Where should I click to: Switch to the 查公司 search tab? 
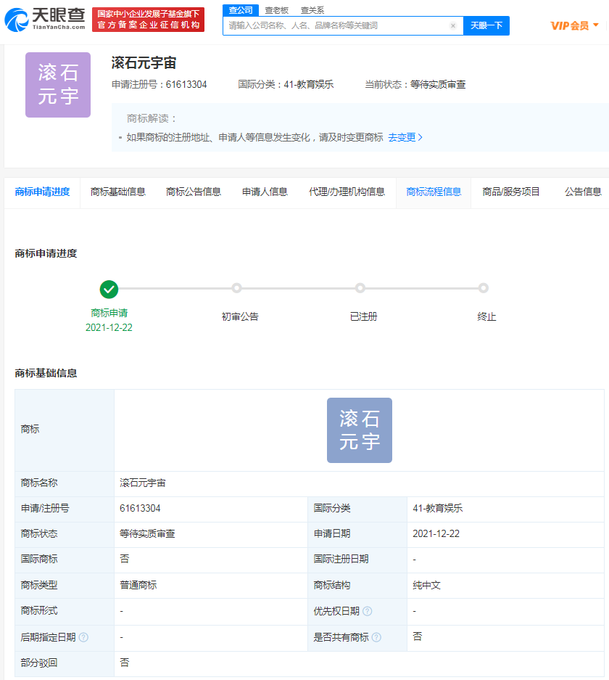click(241, 10)
